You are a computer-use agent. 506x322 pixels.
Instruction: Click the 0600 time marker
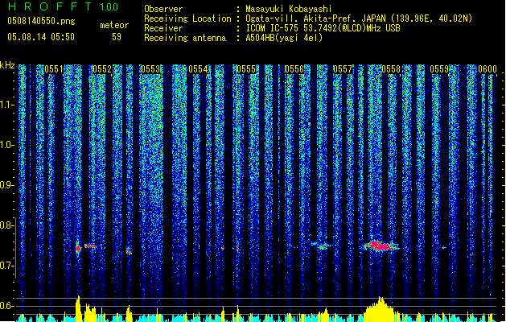coord(487,69)
